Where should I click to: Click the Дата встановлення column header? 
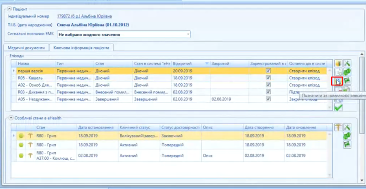[x=97, y=127]
